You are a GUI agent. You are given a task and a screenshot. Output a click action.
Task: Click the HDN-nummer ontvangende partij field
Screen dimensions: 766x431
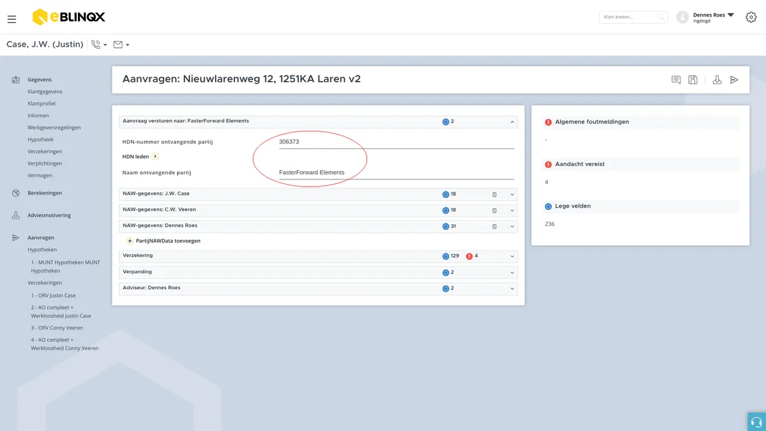(396, 142)
